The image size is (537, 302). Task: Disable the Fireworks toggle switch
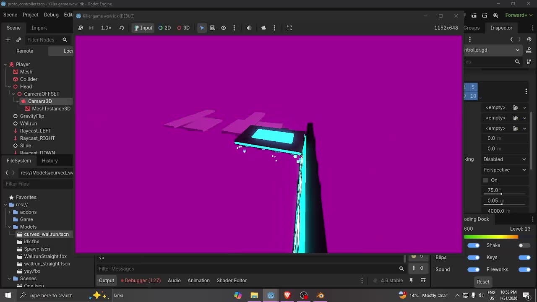pos(524,269)
